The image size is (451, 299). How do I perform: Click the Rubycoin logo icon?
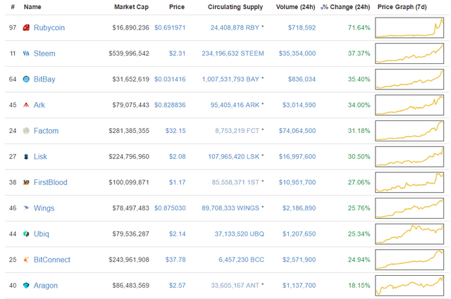pyautogui.click(x=26, y=27)
